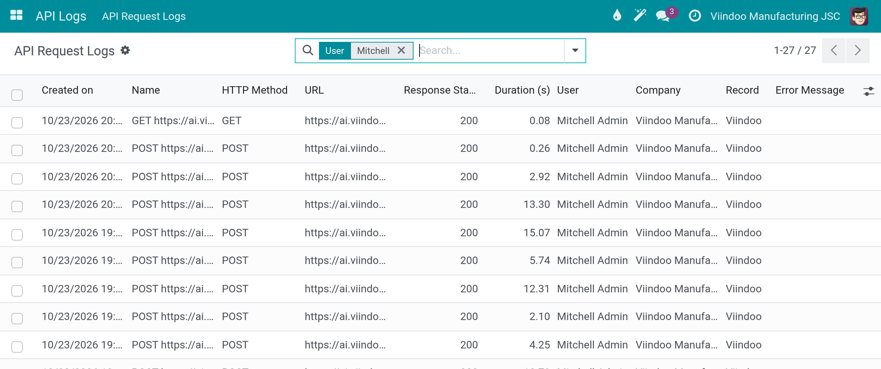The width and height of the screenshot is (881, 369).
Task: Open the API Logs app title
Action: coord(61,16)
